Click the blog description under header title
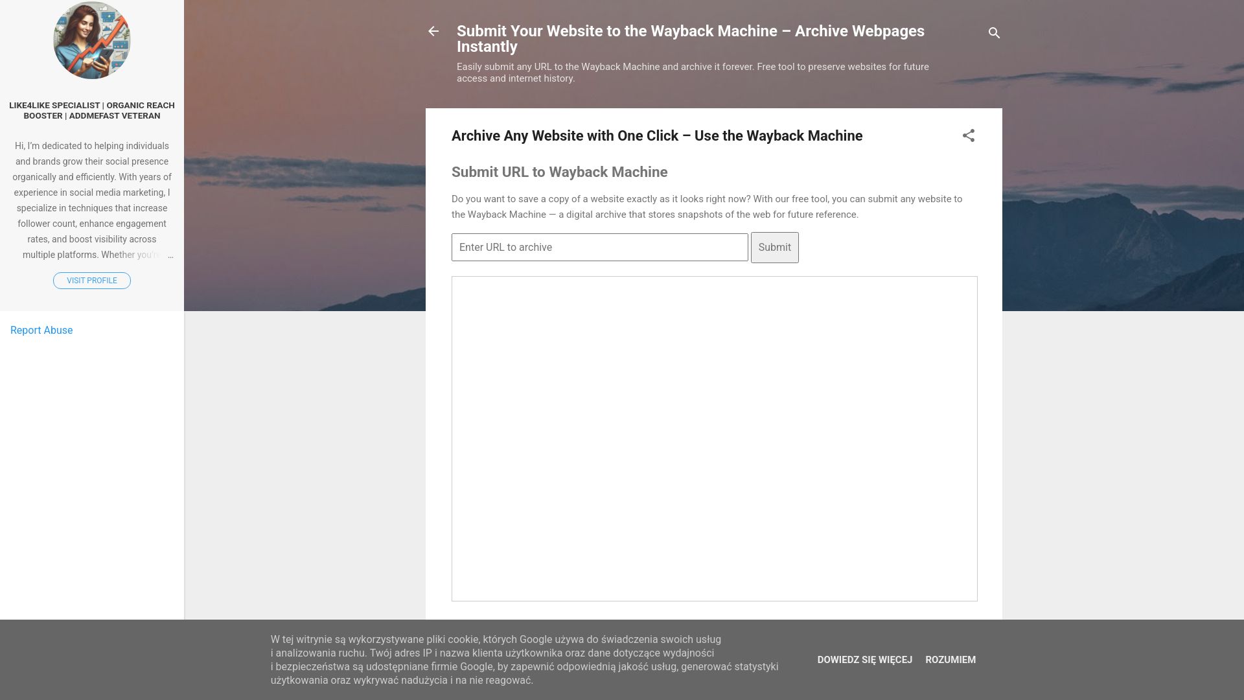Viewport: 1244px width, 700px height. coord(692,73)
